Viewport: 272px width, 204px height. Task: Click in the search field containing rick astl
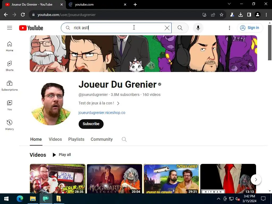116,28
